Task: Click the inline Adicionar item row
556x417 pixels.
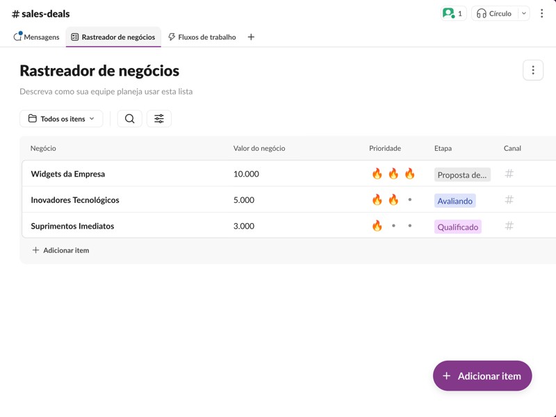Action: [60, 250]
